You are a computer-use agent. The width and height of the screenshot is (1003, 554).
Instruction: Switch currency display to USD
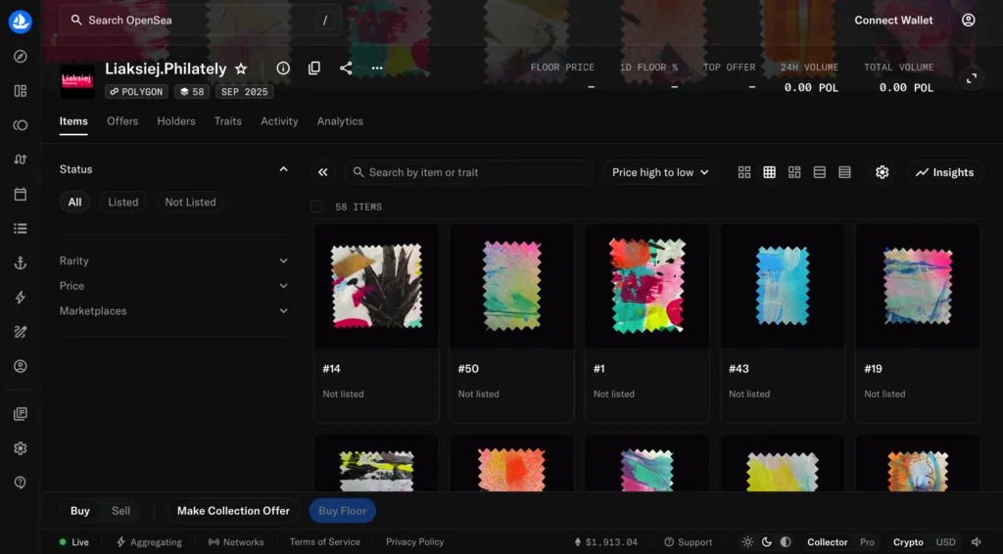click(945, 542)
